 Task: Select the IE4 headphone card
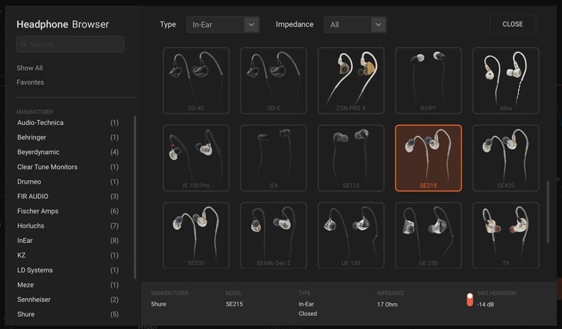[x=273, y=158]
